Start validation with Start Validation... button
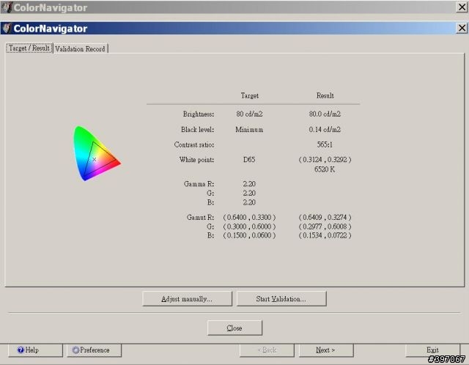Image resolution: width=469 pixels, height=365 pixels. [281, 298]
